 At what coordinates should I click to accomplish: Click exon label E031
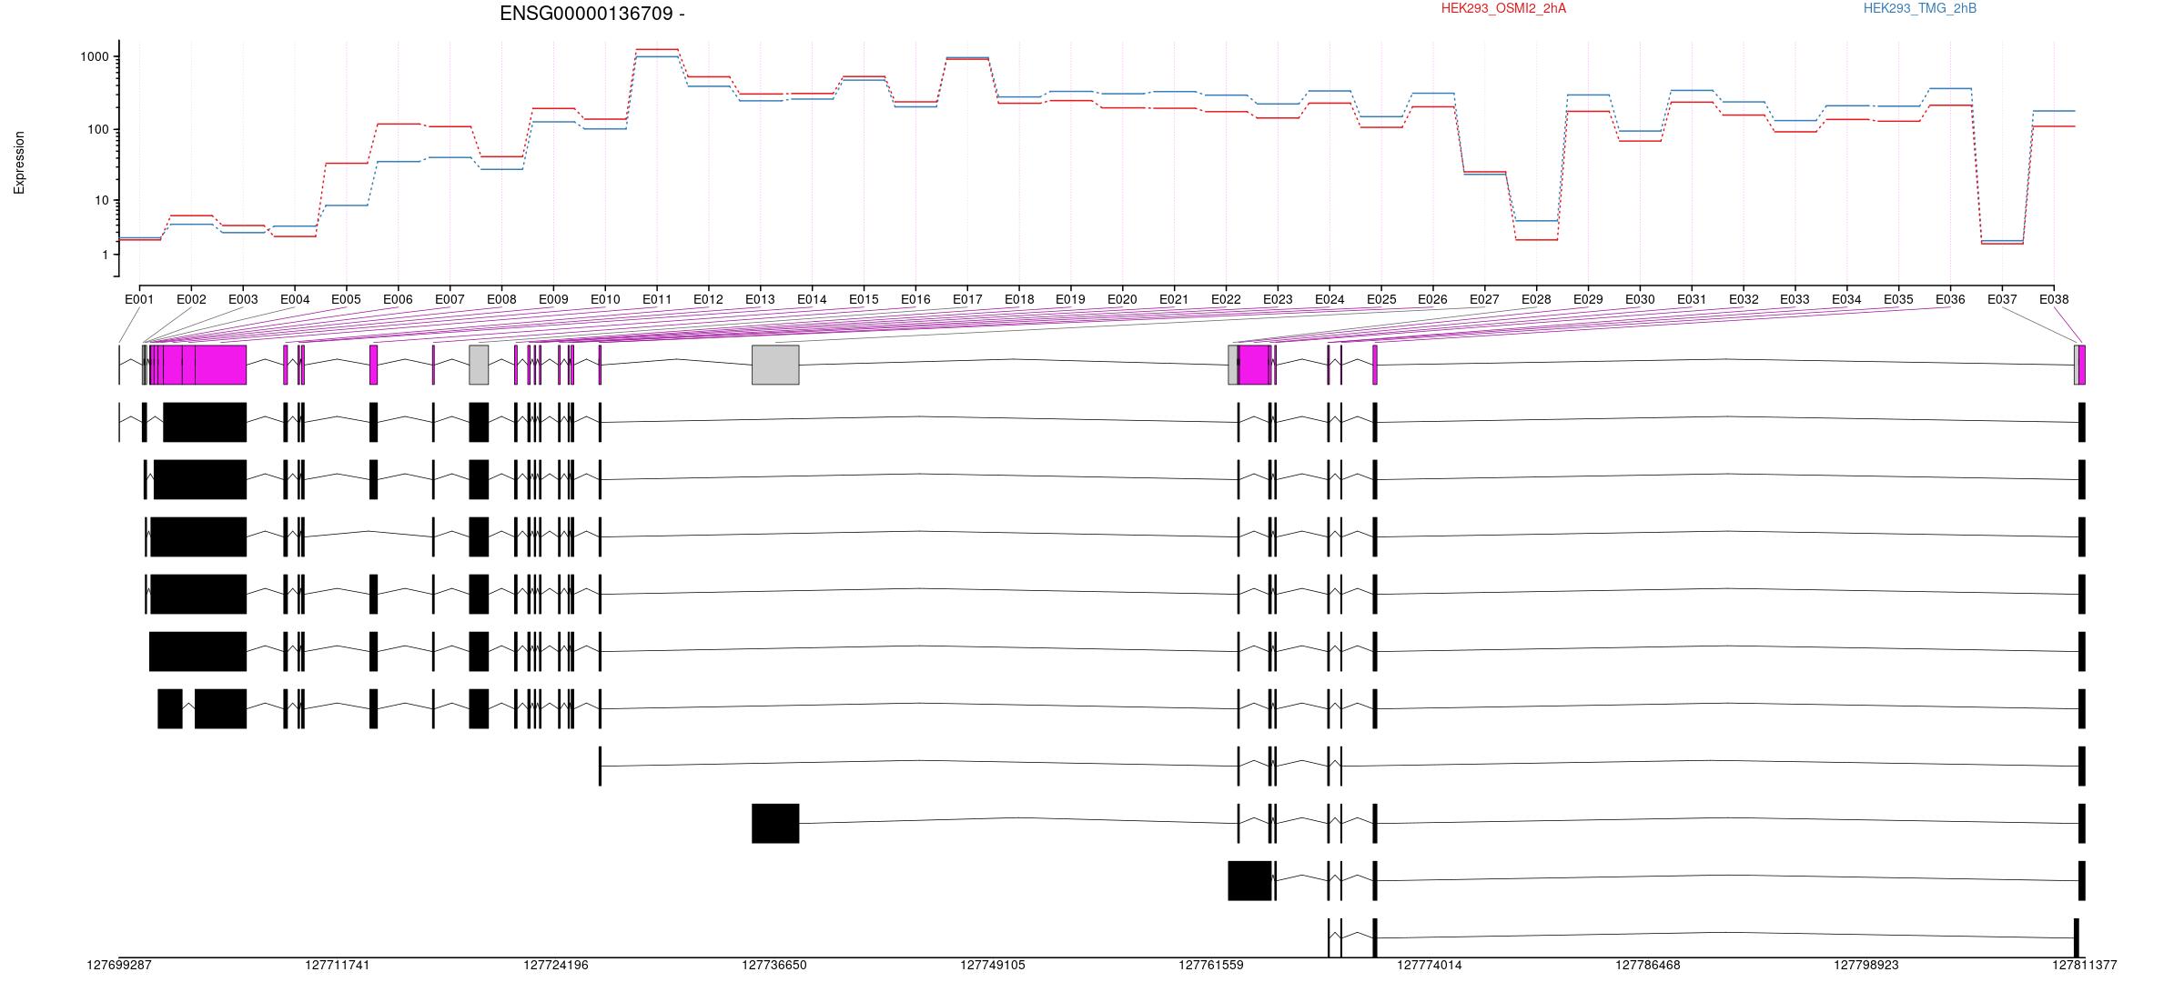1692,299
